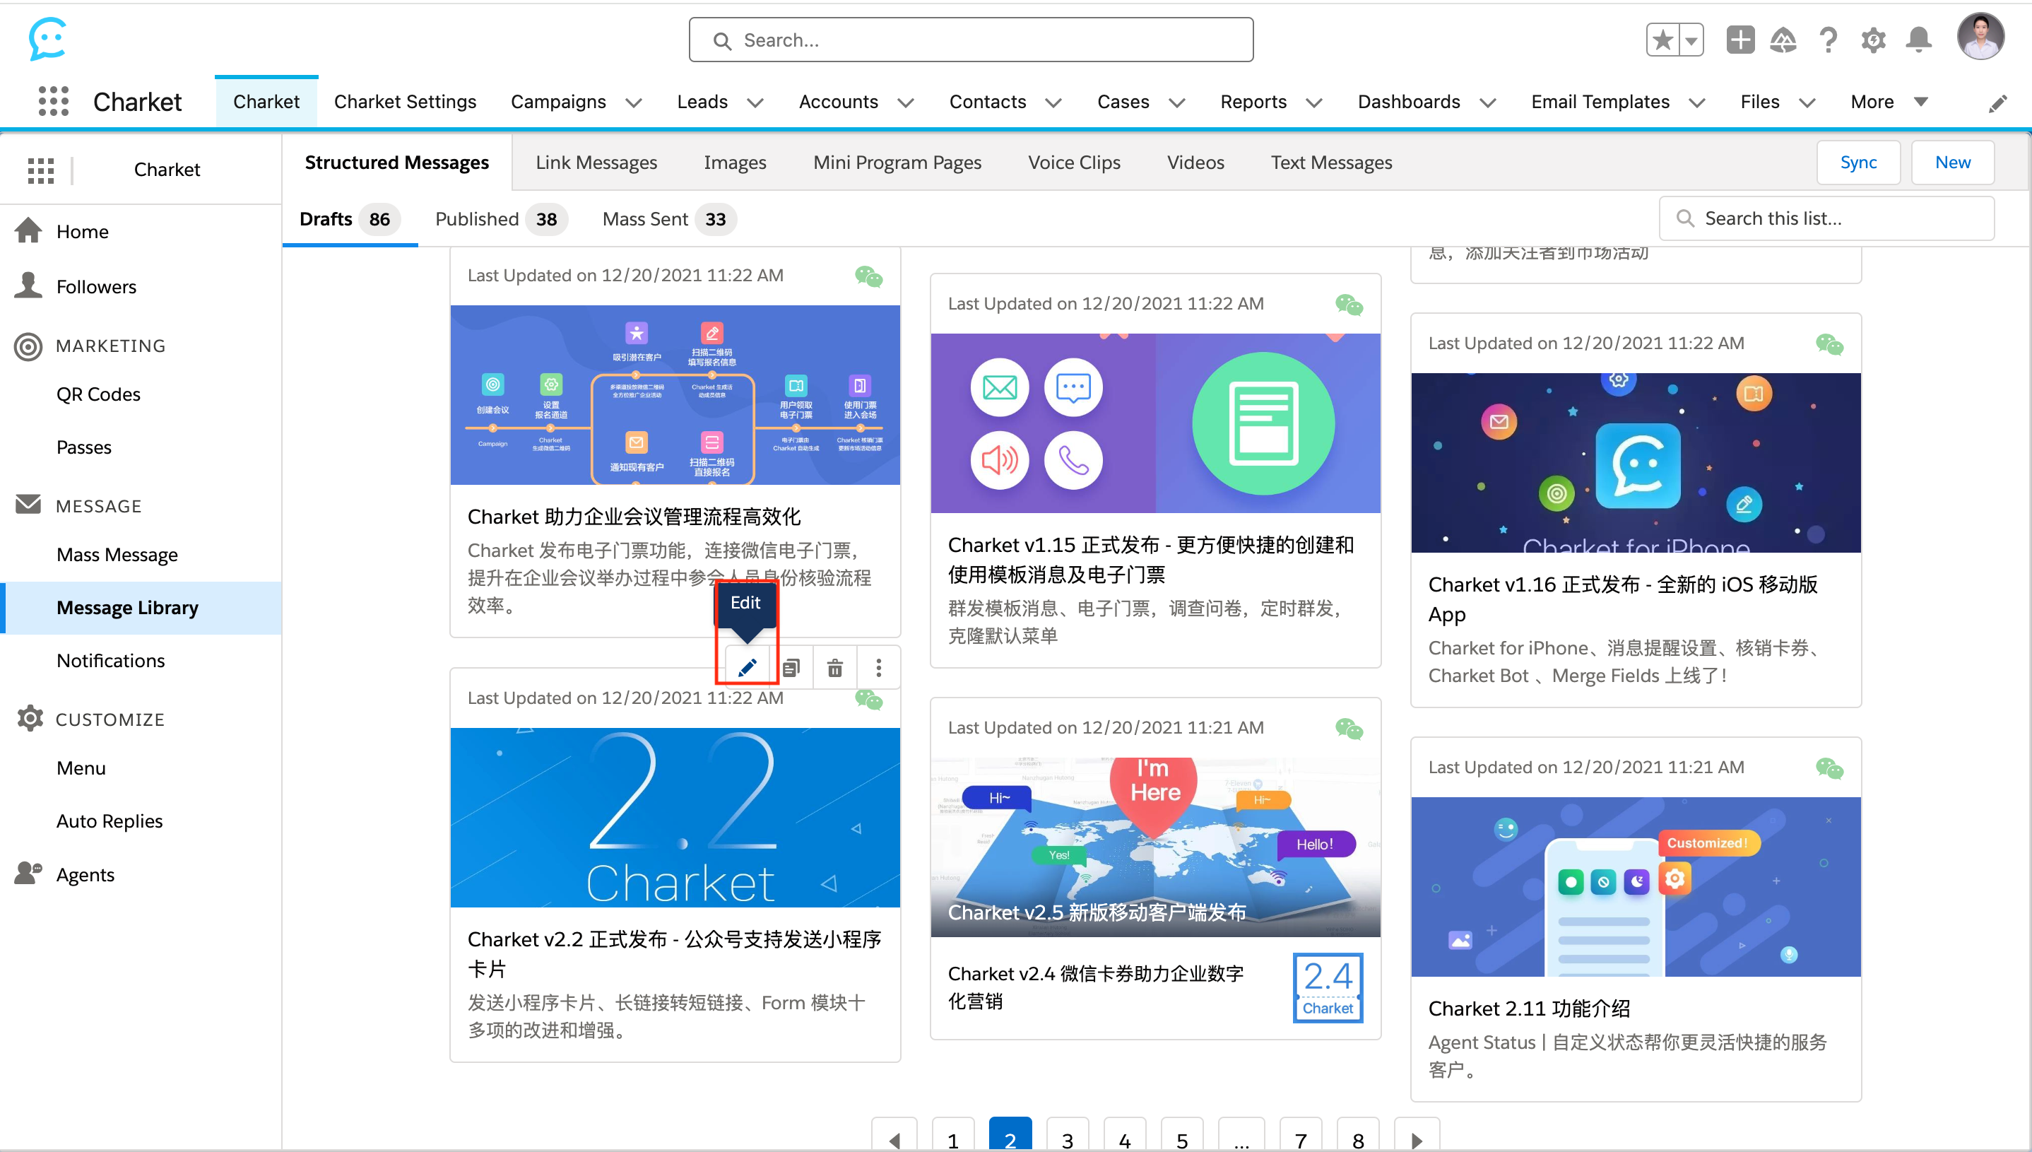Image resolution: width=2032 pixels, height=1152 pixels.
Task: Switch to the Text Messages tab
Action: tap(1331, 162)
